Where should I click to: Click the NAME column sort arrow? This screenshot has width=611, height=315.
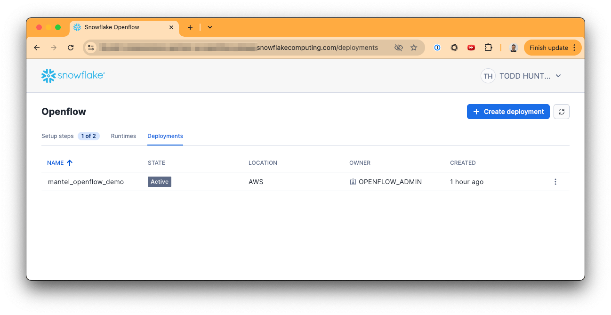tap(70, 163)
